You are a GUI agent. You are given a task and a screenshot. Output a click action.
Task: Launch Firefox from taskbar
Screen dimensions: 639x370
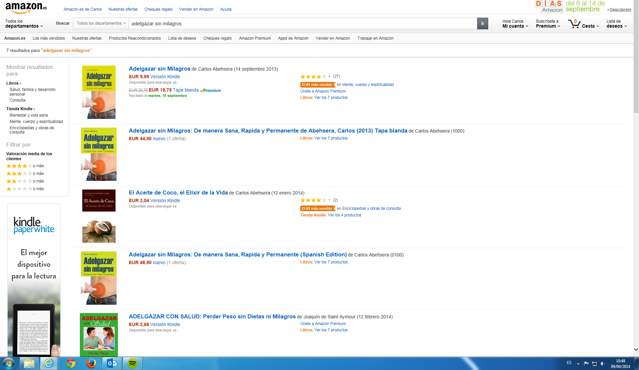point(91,363)
